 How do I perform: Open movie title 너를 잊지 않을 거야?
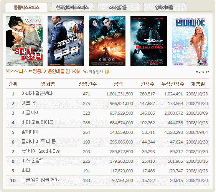pos(40,180)
